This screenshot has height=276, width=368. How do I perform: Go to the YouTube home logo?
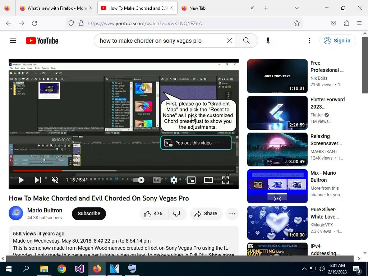pos(42,41)
